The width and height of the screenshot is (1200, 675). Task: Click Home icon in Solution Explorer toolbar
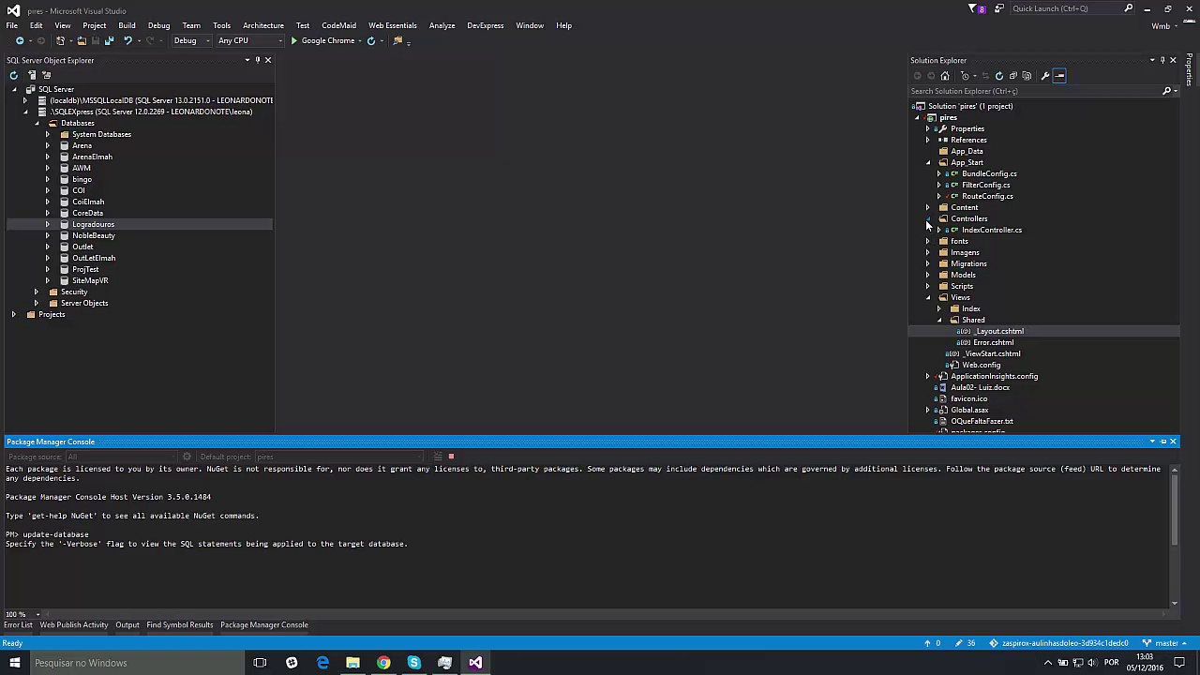[x=945, y=76]
